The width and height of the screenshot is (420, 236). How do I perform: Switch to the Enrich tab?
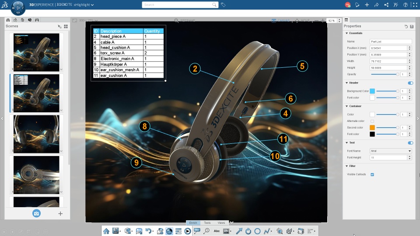[x=193, y=222]
